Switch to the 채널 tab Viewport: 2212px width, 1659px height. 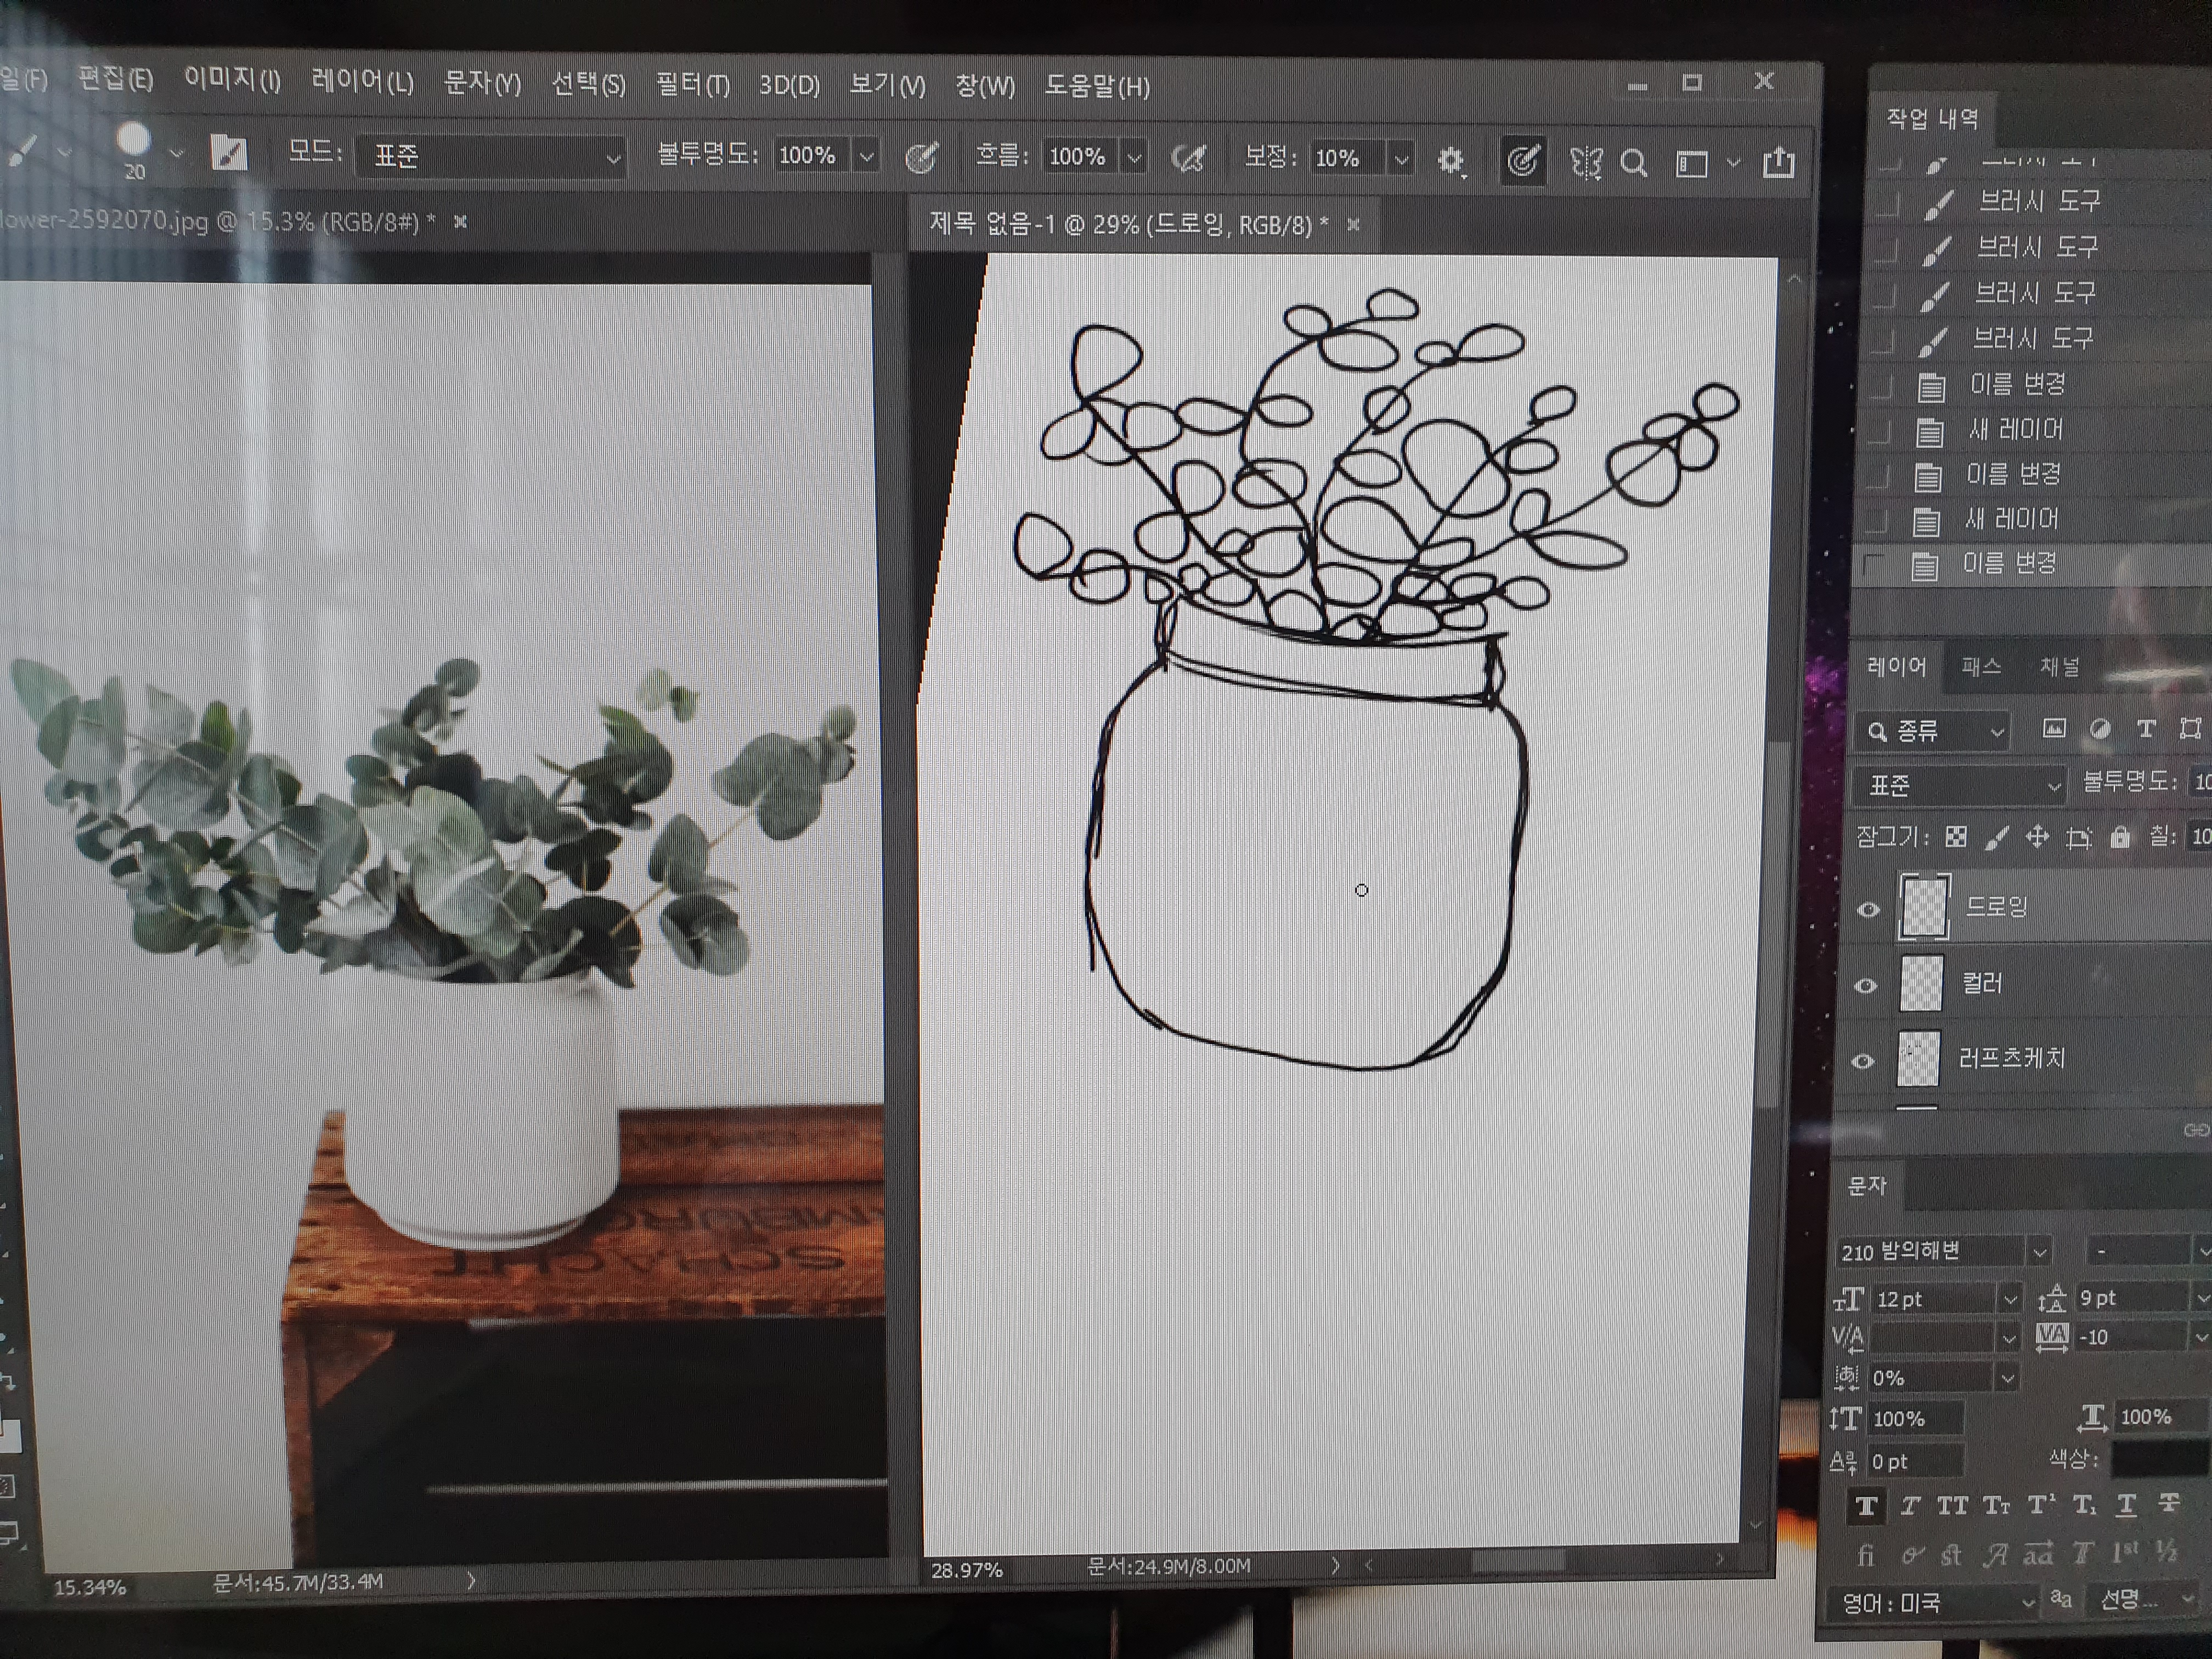[x=2059, y=667]
